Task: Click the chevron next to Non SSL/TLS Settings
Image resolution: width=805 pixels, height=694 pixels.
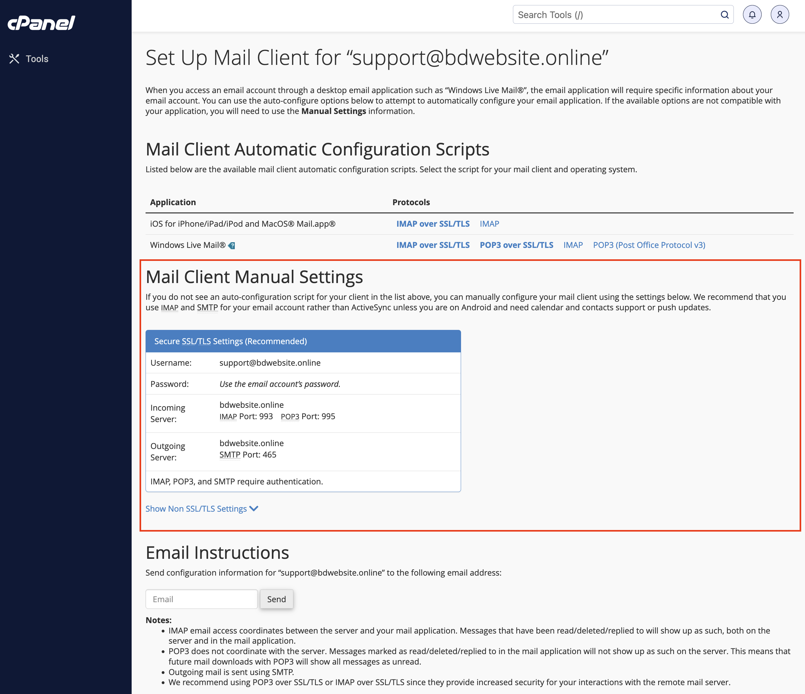Action: coord(254,509)
